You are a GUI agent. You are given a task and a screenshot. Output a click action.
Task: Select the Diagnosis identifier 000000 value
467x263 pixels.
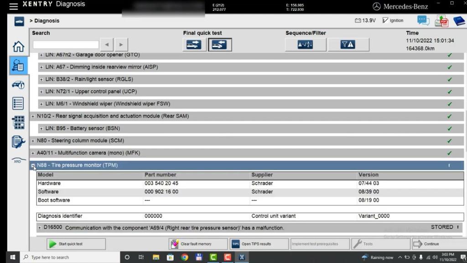tap(153, 216)
